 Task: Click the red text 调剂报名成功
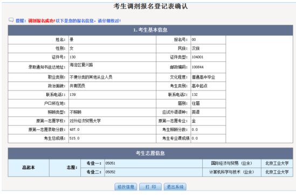point(42,21)
